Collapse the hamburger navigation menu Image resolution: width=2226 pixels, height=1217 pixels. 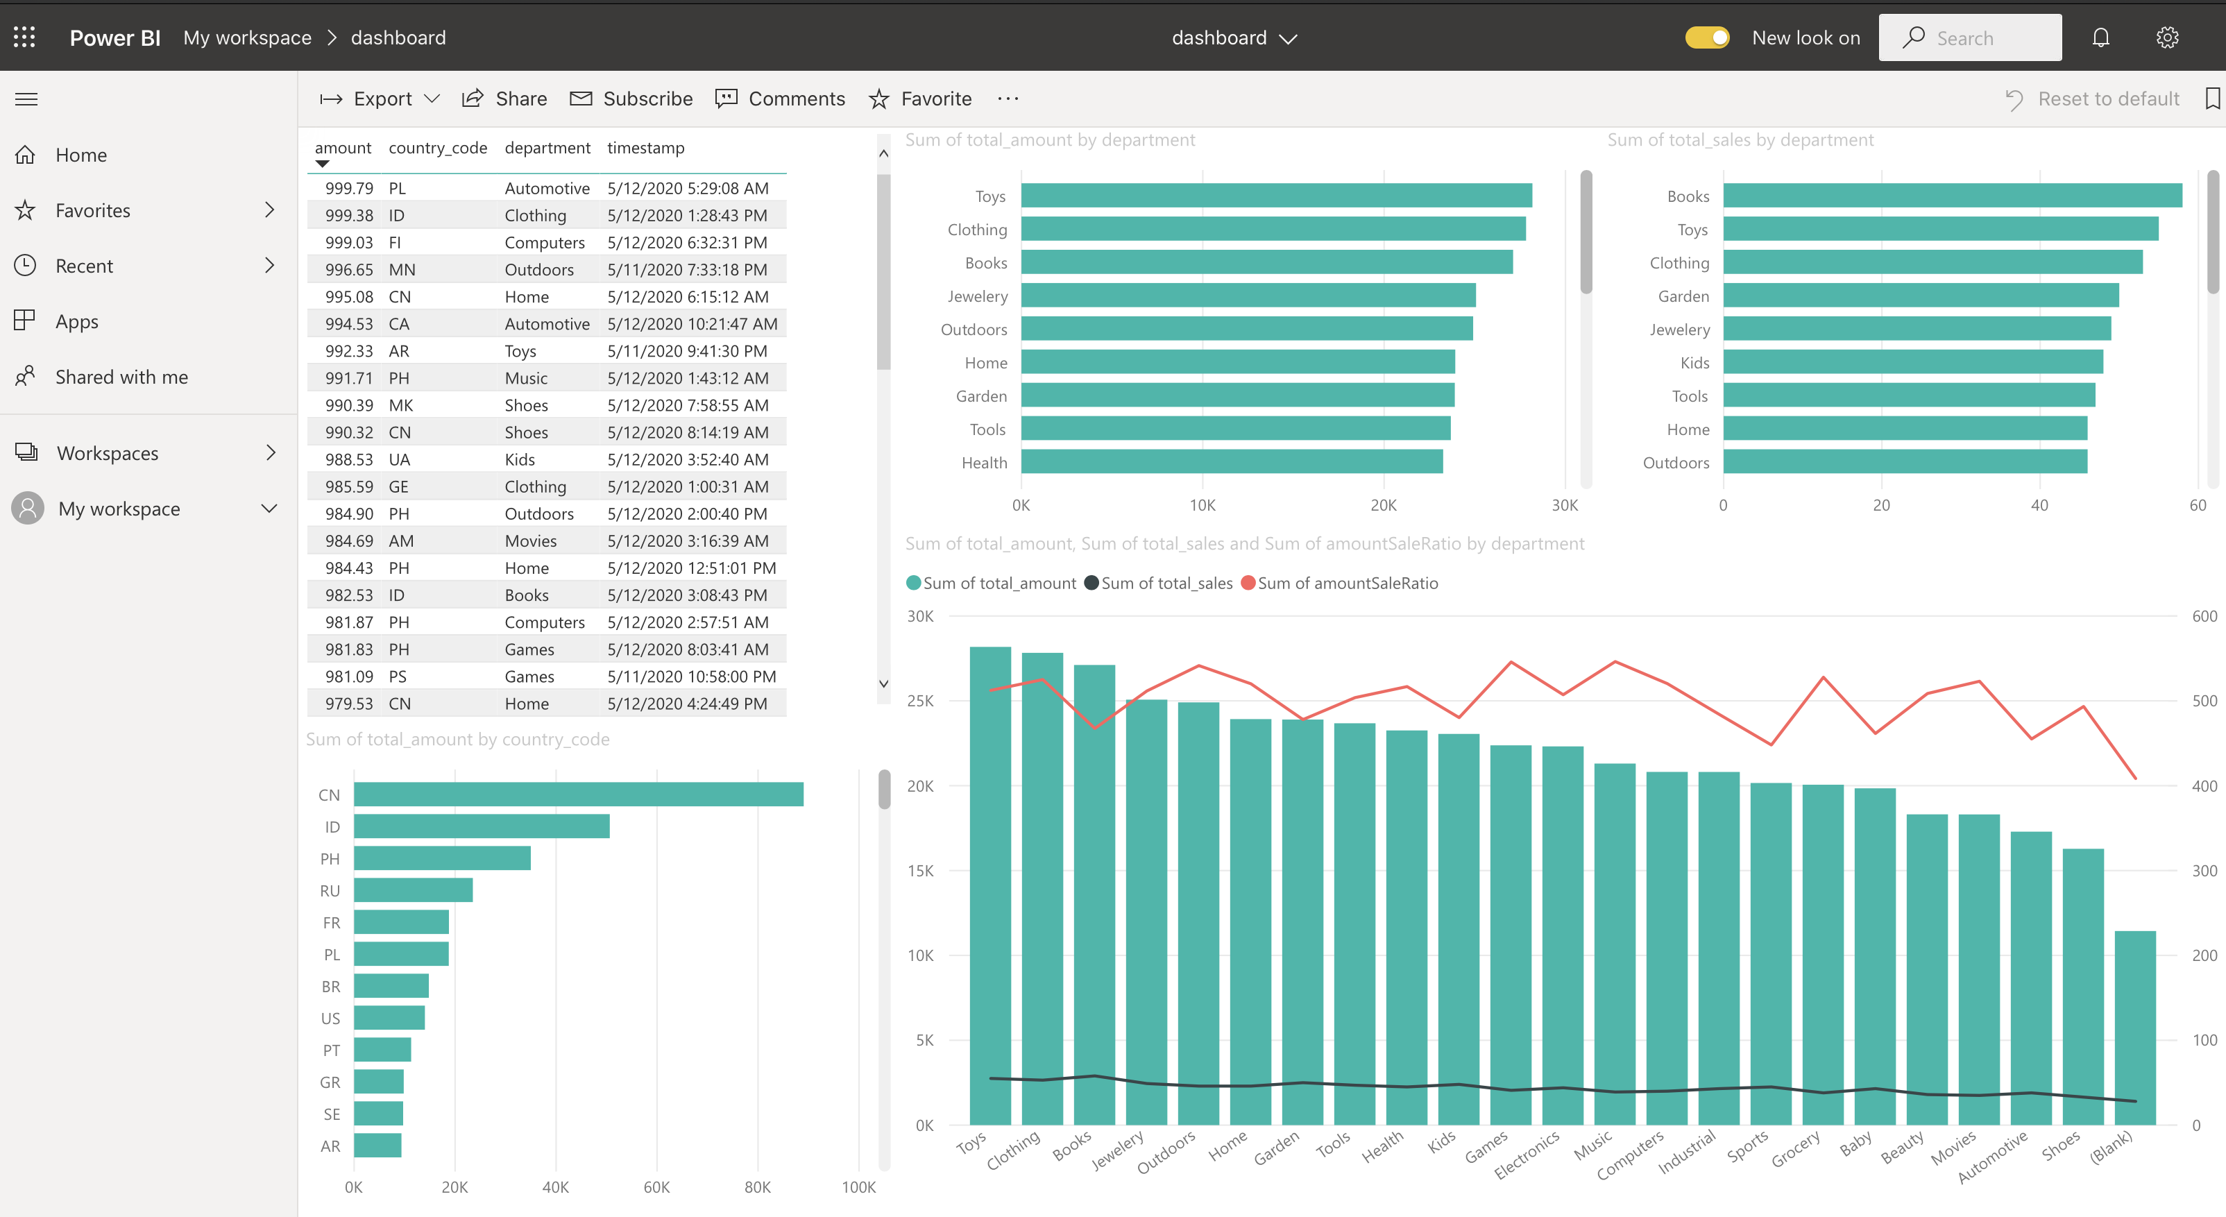pos(26,99)
